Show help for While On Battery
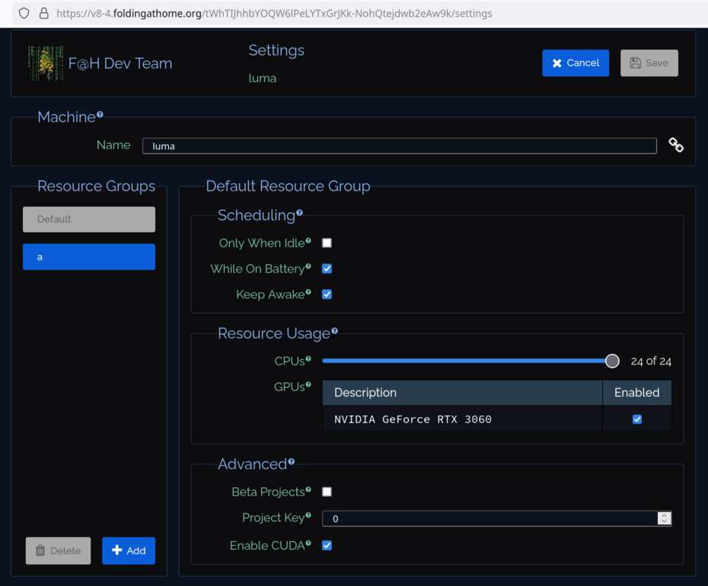 [308, 266]
